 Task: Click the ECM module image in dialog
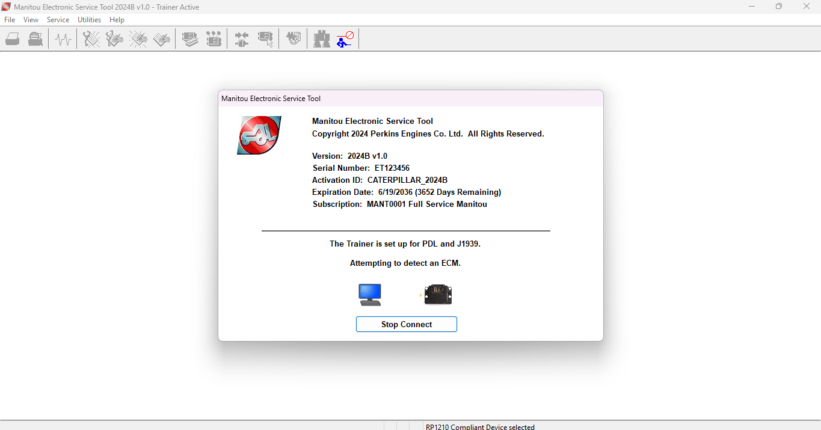438,295
